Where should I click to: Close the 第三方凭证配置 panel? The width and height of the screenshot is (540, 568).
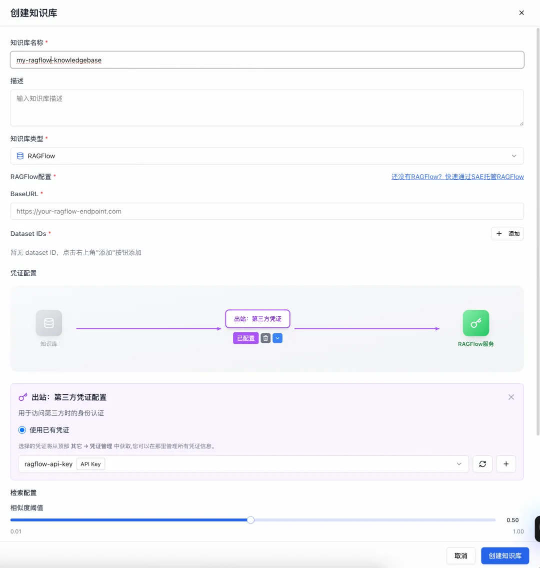pyautogui.click(x=511, y=397)
